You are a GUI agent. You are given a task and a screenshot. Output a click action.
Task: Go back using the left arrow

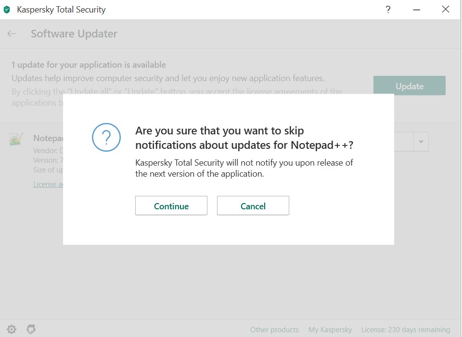12,34
